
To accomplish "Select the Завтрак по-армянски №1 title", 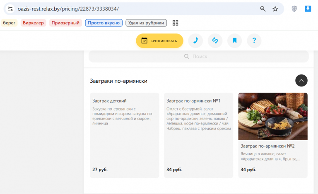I will click(193, 101).
